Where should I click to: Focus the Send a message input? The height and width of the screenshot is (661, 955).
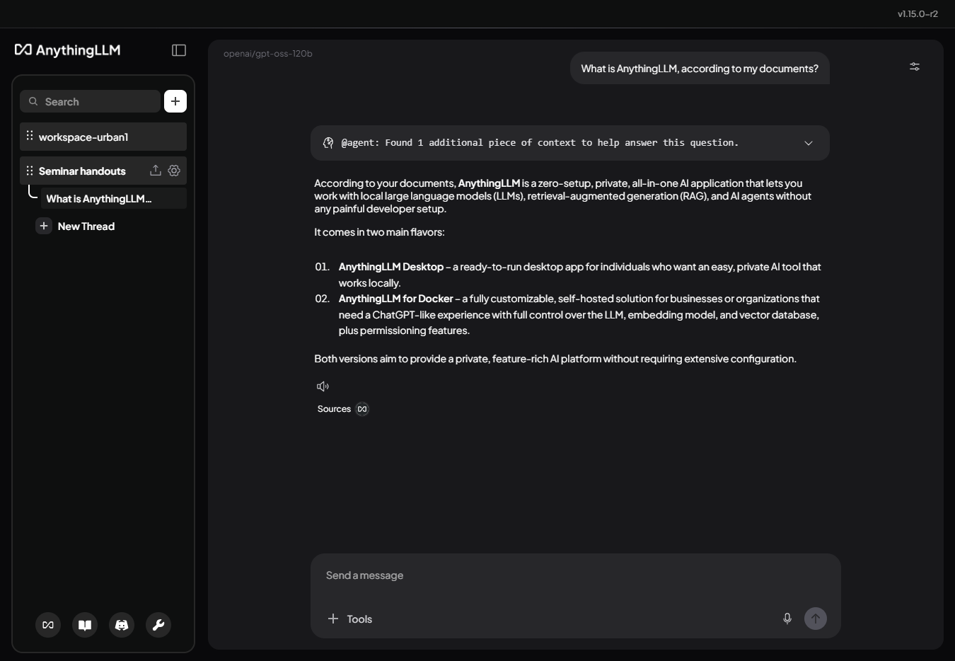[x=575, y=575]
